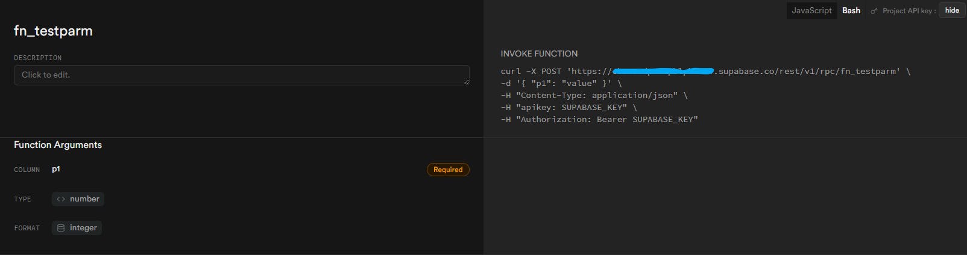Click the code brackets icon in number badge

[x=61, y=199]
